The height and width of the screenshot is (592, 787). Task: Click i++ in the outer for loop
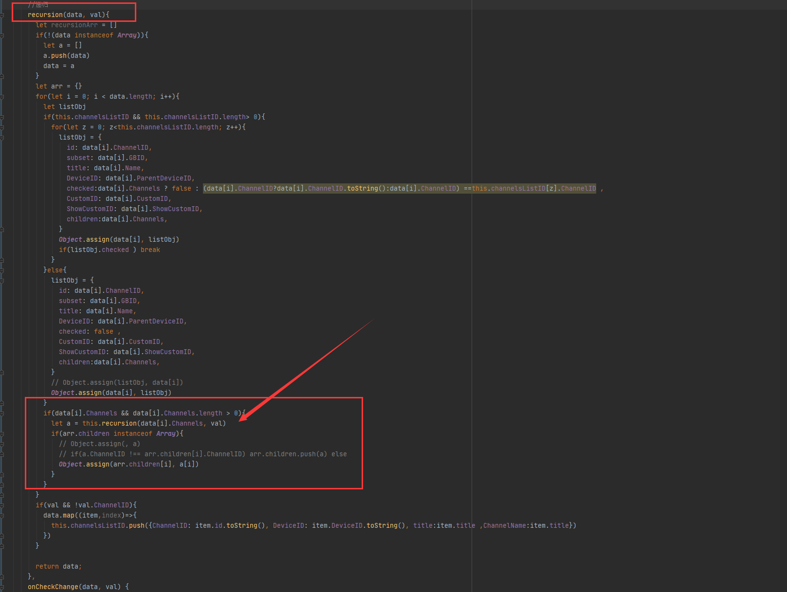(166, 97)
